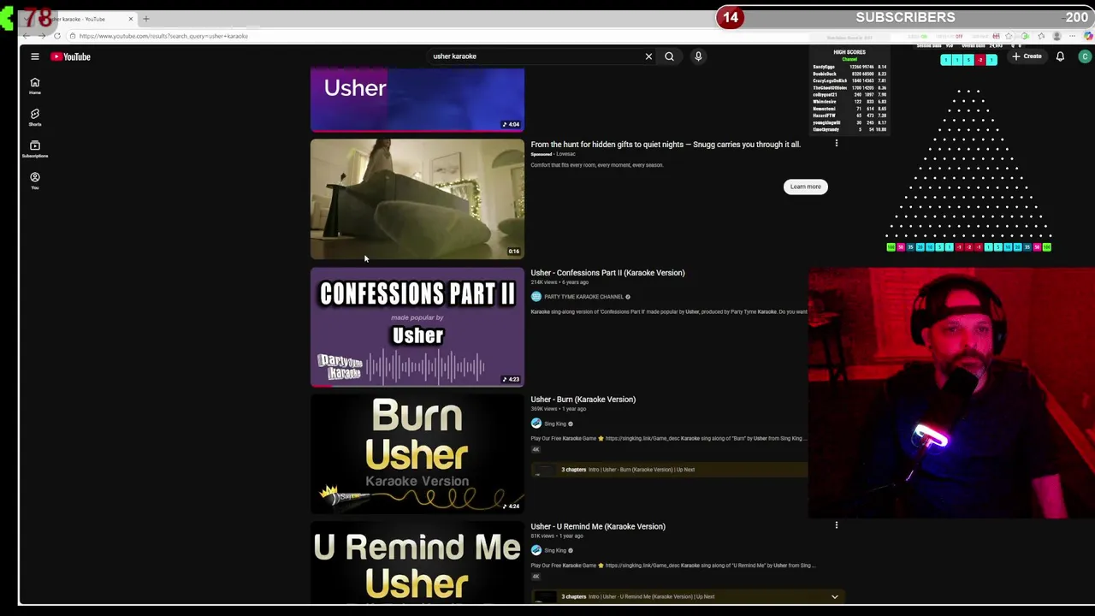Open browser settings and more menu
Image resolution: width=1095 pixels, height=616 pixels.
(x=1073, y=36)
